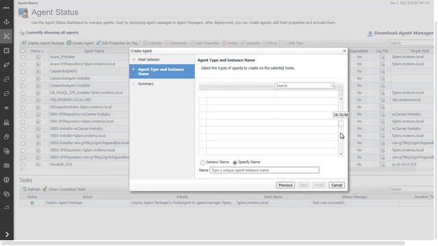Image resolution: width=438 pixels, height=246 pixels.
Task: Select the highlighted tools icon in the sidebar
Action: pos(6,36)
